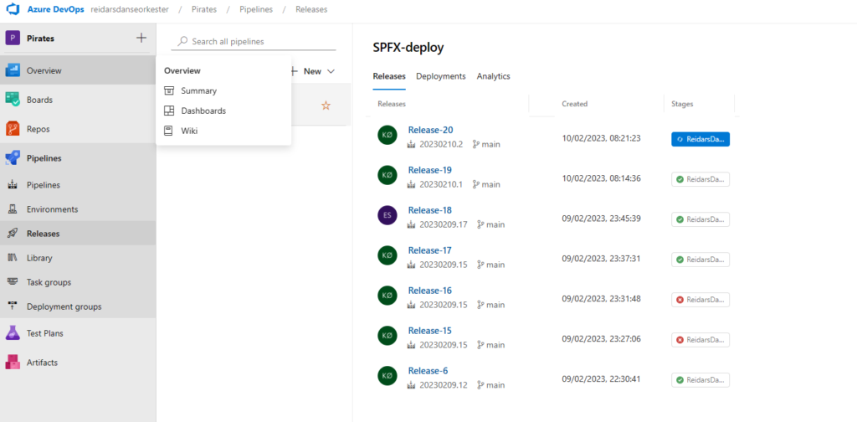Click the succeeded stage badge for Release-6
This screenshot has height=422, width=857.
(x=700, y=380)
